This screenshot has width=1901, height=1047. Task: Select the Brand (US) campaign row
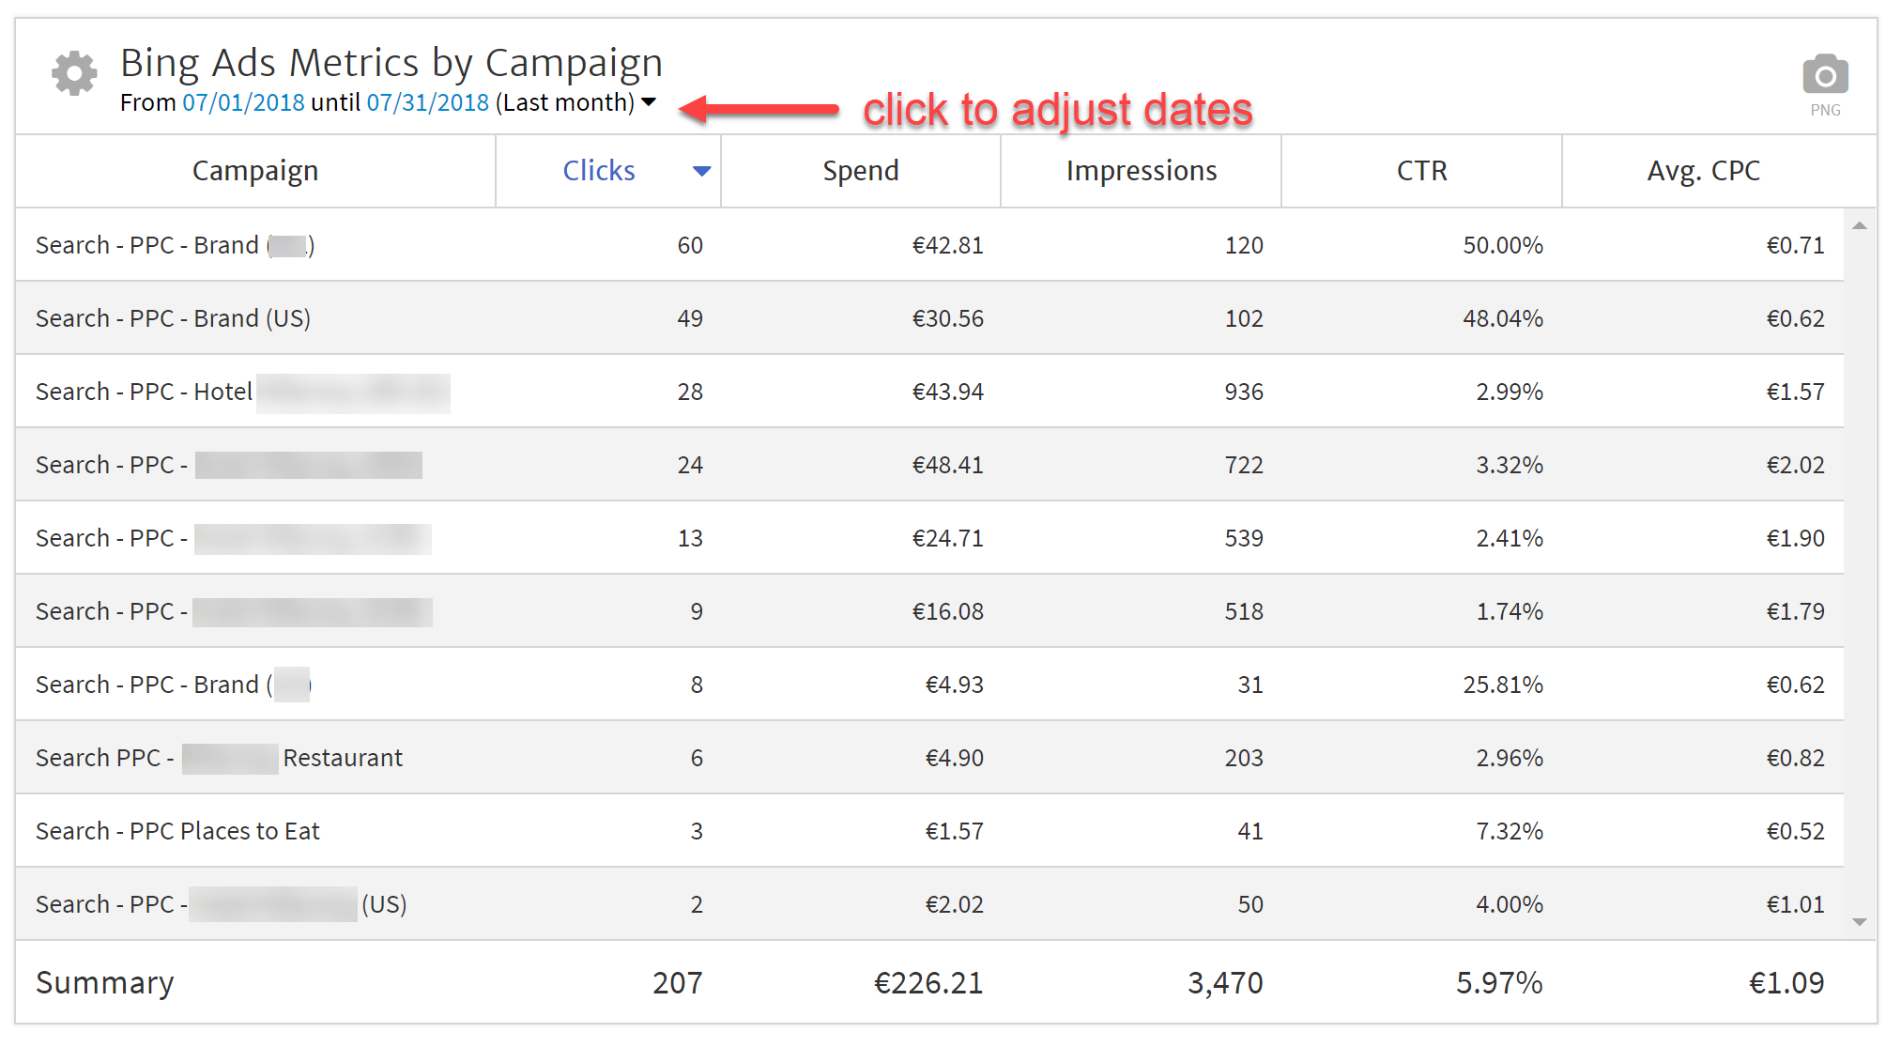173,318
